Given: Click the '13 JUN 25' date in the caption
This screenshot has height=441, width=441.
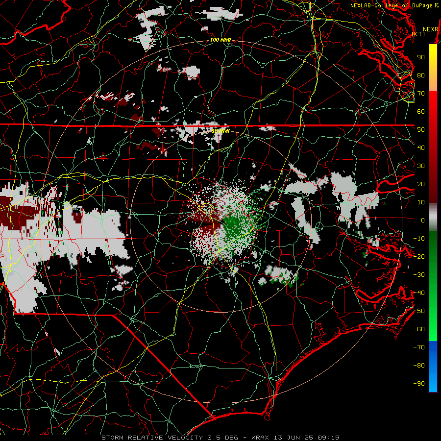Looking at the screenshot, I should pos(294,438).
